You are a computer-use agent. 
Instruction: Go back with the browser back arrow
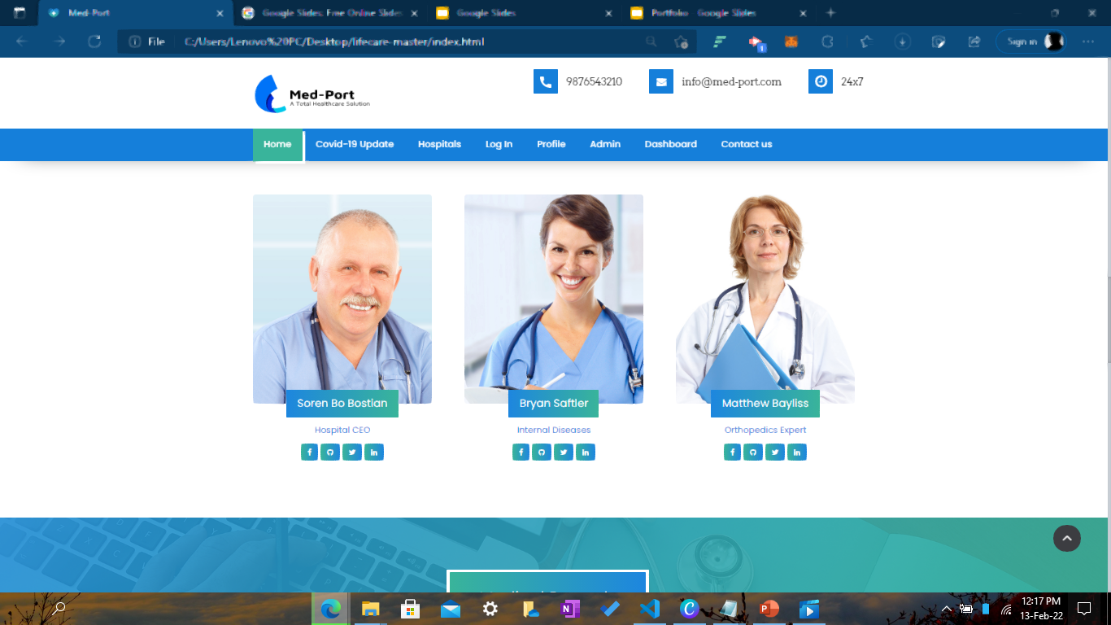tap(22, 42)
